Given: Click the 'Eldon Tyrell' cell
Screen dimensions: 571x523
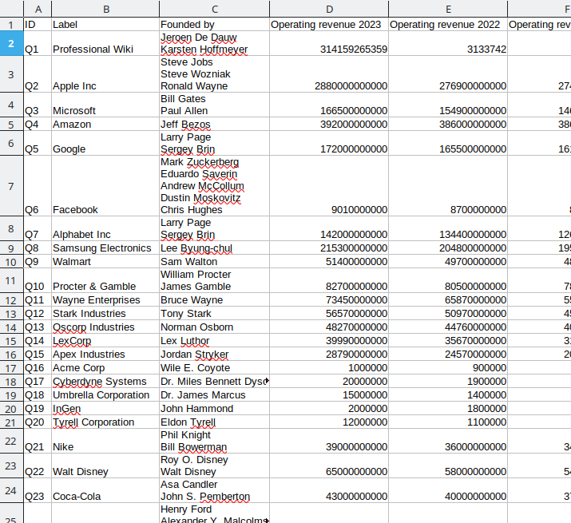Looking at the screenshot, I should [x=215, y=422].
